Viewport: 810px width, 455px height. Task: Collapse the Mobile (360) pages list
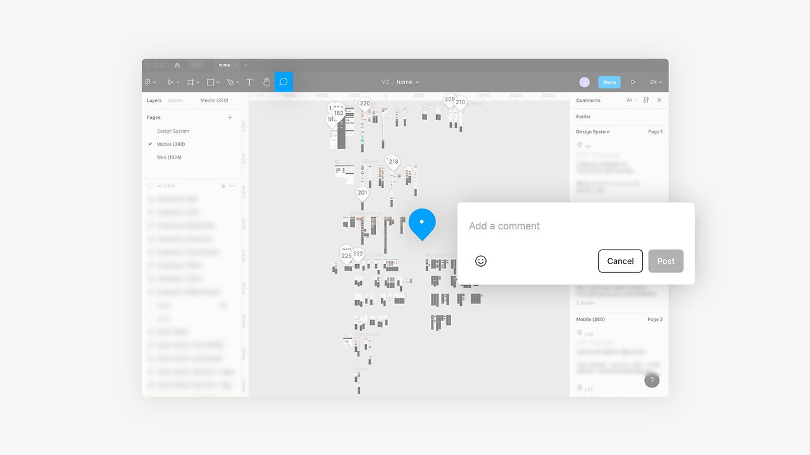click(x=217, y=100)
